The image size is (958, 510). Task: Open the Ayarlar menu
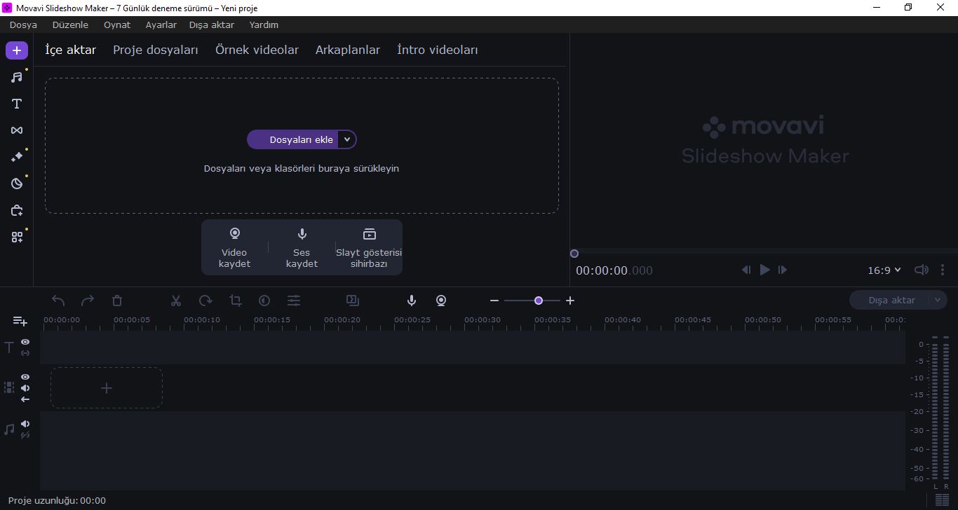pos(161,25)
